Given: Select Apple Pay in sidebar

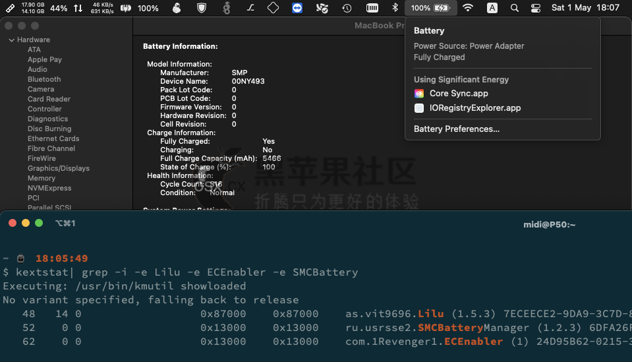Looking at the screenshot, I should click(x=44, y=59).
